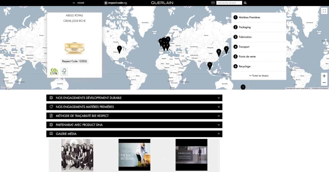This screenshot has height=172, width=329.
Task: Click the gear icon beside Développement Durable
Action: [x=51, y=98]
